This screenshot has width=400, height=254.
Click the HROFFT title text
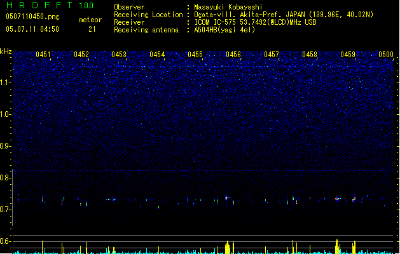39,5
